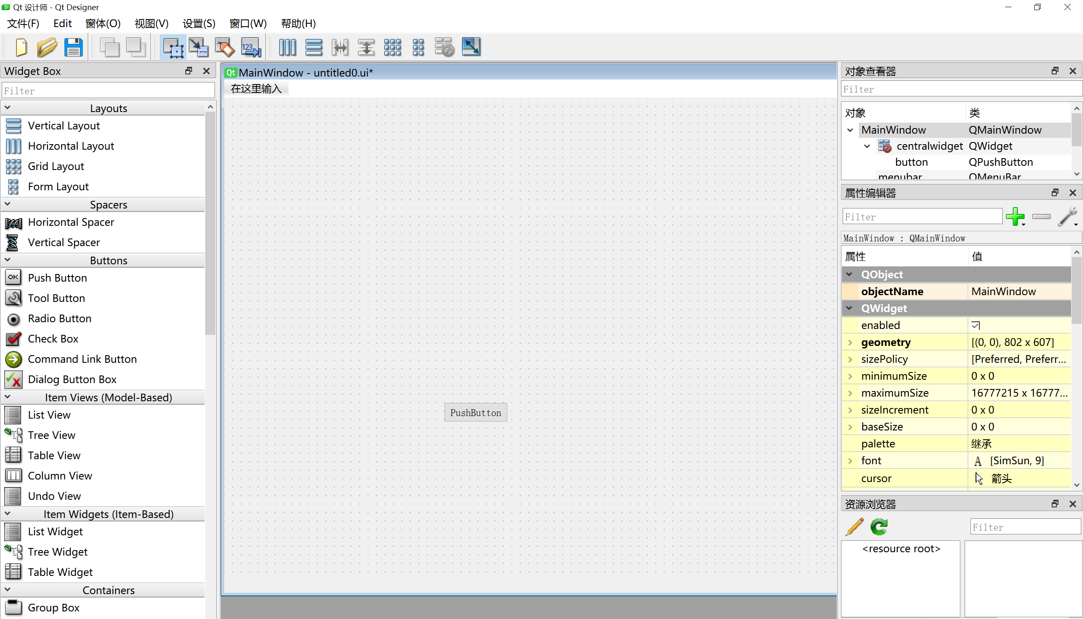
Task: Expand the geometry property row
Action: point(850,342)
